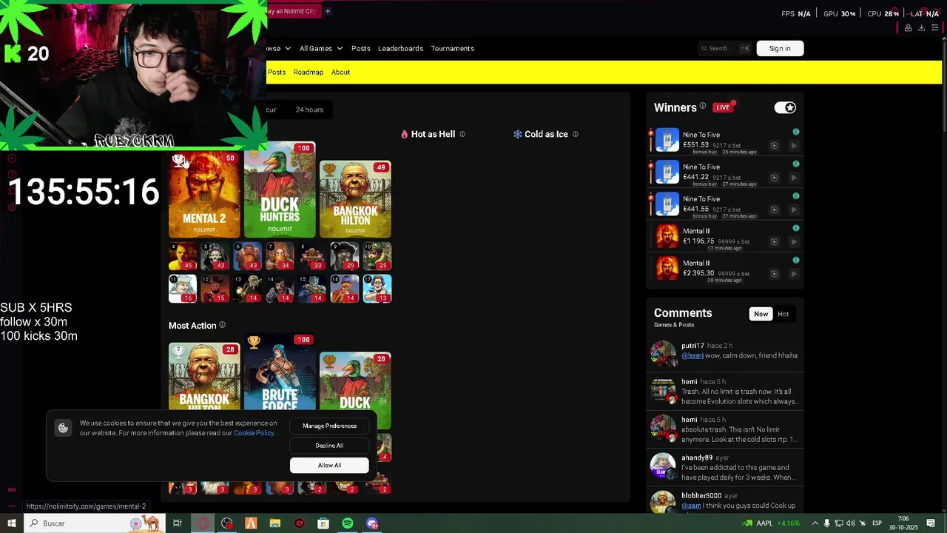
Task: Click the red LIVE badge
Action: point(723,107)
